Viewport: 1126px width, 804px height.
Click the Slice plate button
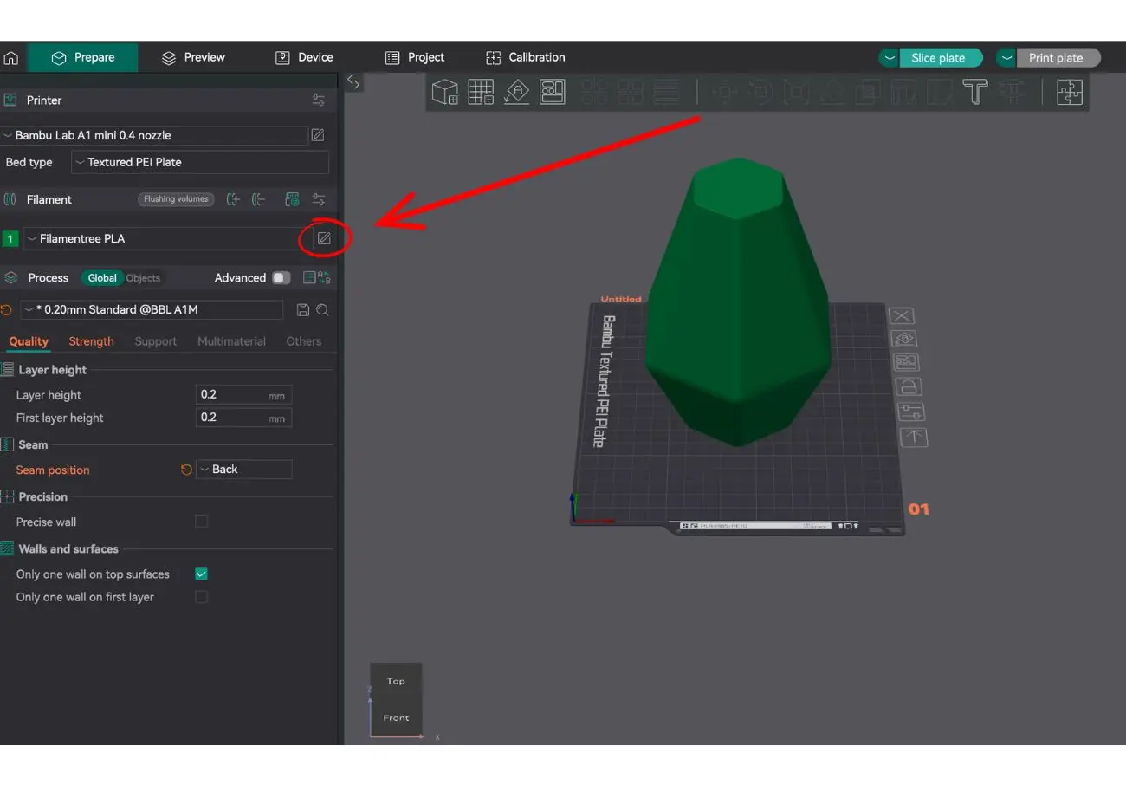pos(938,58)
